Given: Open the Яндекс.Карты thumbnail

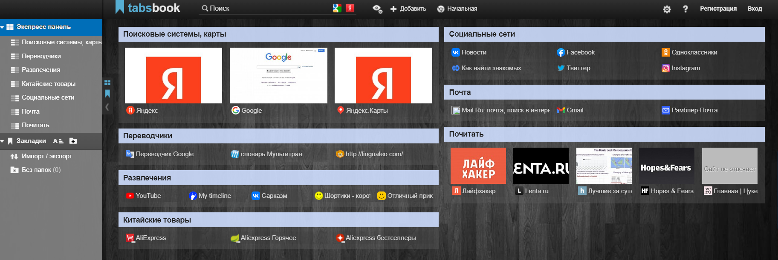Looking at the screenshot, I should point(383,75).
